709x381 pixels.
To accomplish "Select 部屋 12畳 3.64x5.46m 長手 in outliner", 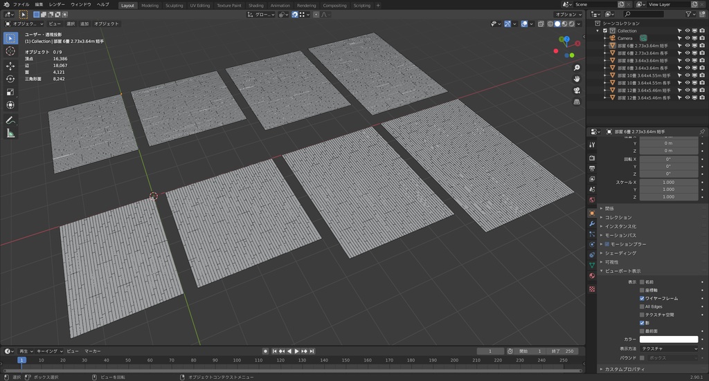I will click(643, 97).
